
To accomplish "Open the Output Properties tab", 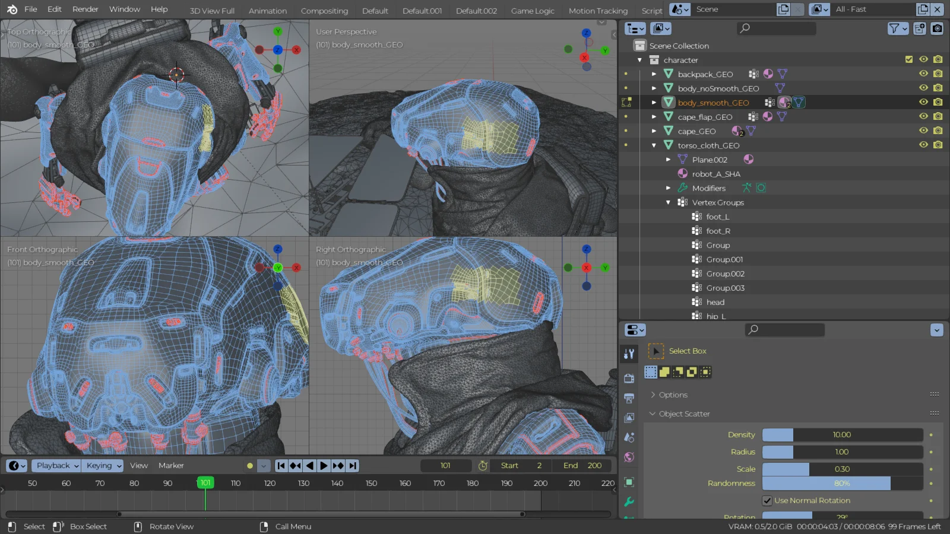I will click(629, 398).
